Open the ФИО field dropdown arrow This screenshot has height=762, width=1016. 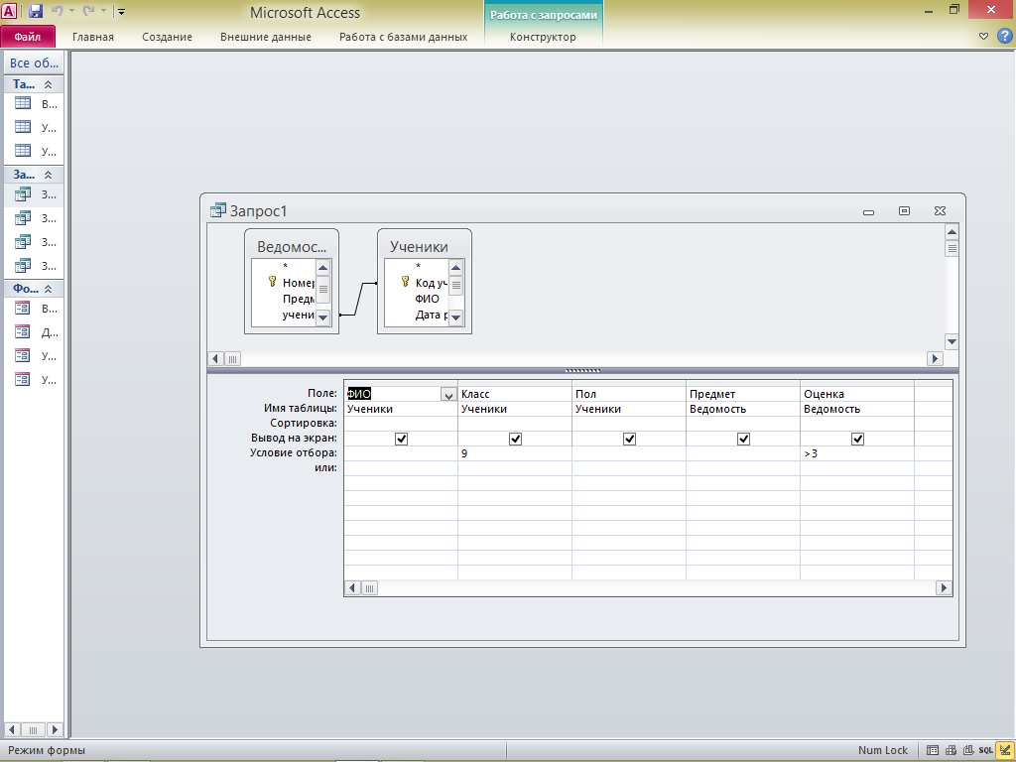(x=448, y=394)
